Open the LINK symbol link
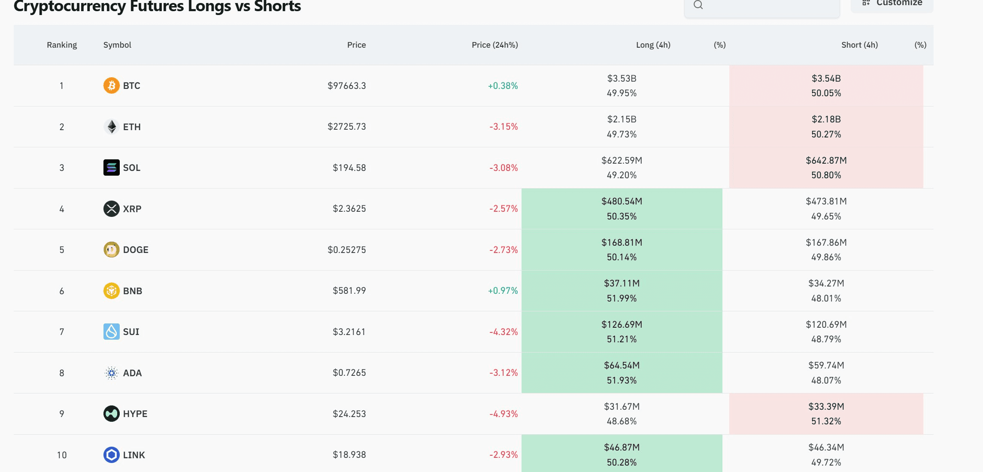Image resolution: width=983 pixels, height=472 pixels. (134, 455)
